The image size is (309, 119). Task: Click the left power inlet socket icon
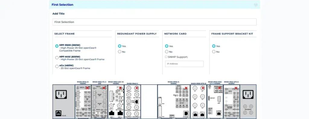coord(61,94)
